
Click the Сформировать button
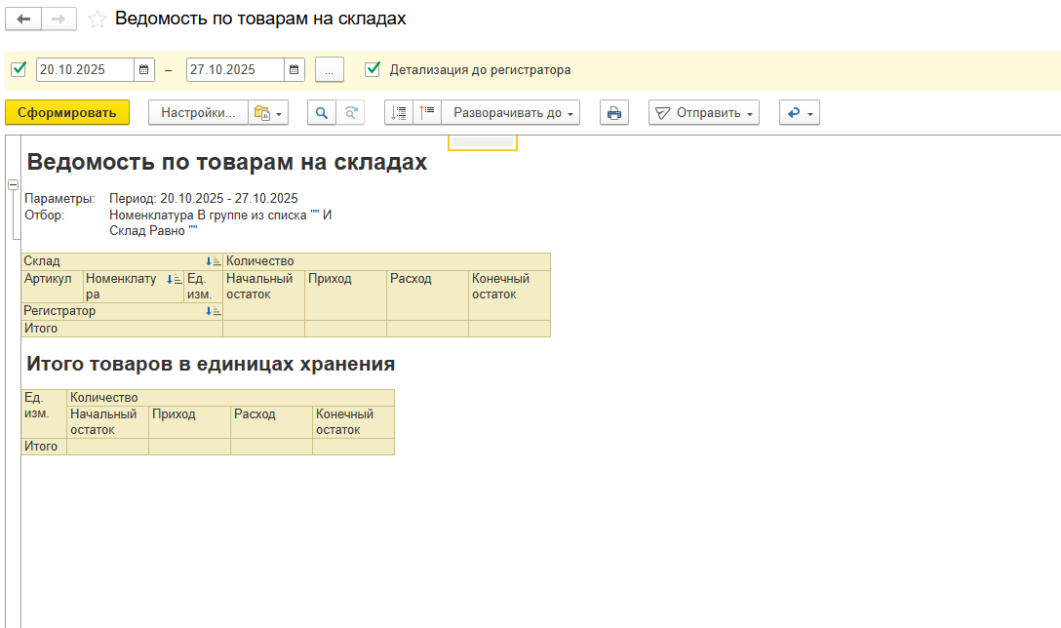click(66, 113)
